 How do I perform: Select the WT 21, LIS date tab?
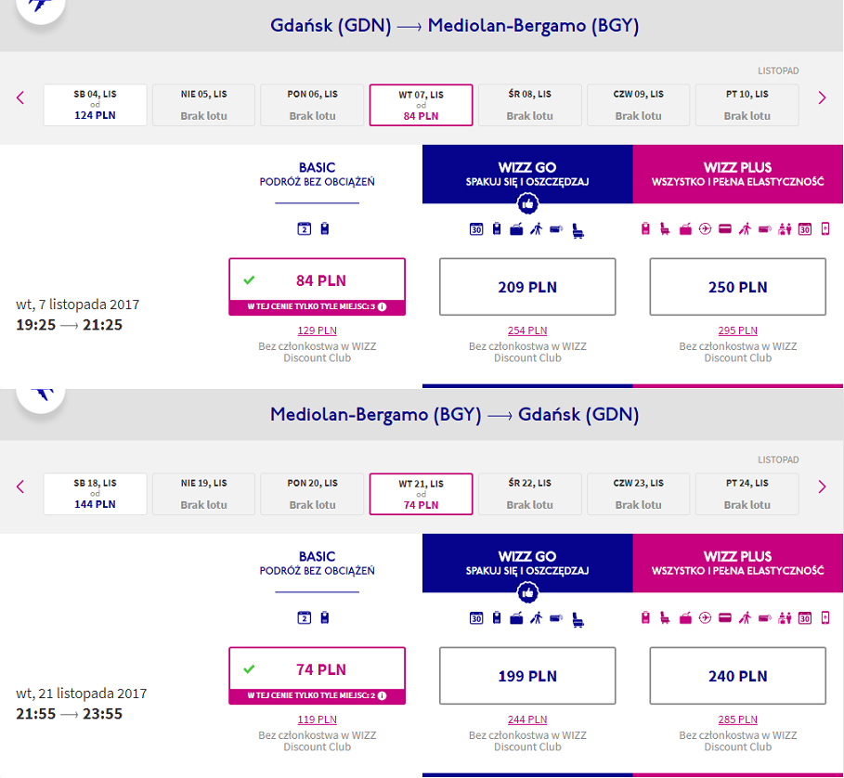coord(421,494)
